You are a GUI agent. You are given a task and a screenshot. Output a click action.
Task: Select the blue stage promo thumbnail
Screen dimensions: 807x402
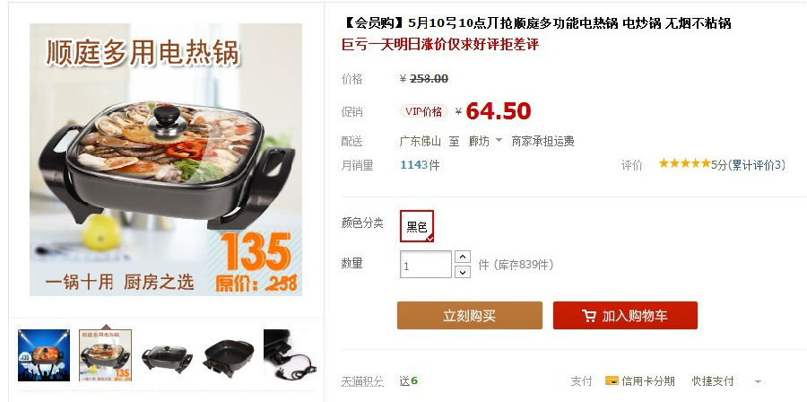pyautogui.click(x=44, y=355)
